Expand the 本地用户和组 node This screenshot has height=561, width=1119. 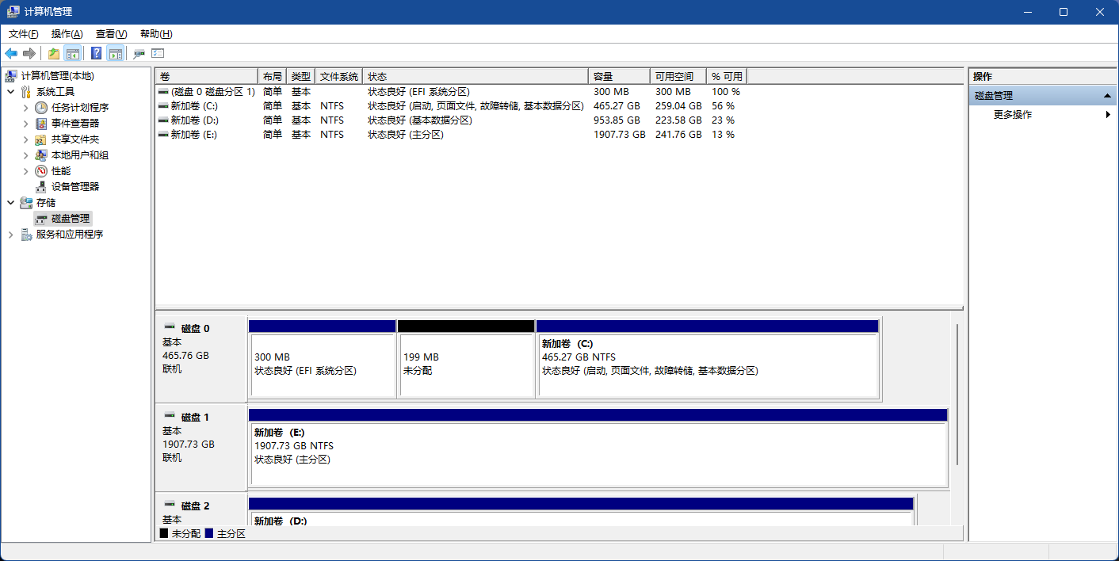(x=26, y=155)
